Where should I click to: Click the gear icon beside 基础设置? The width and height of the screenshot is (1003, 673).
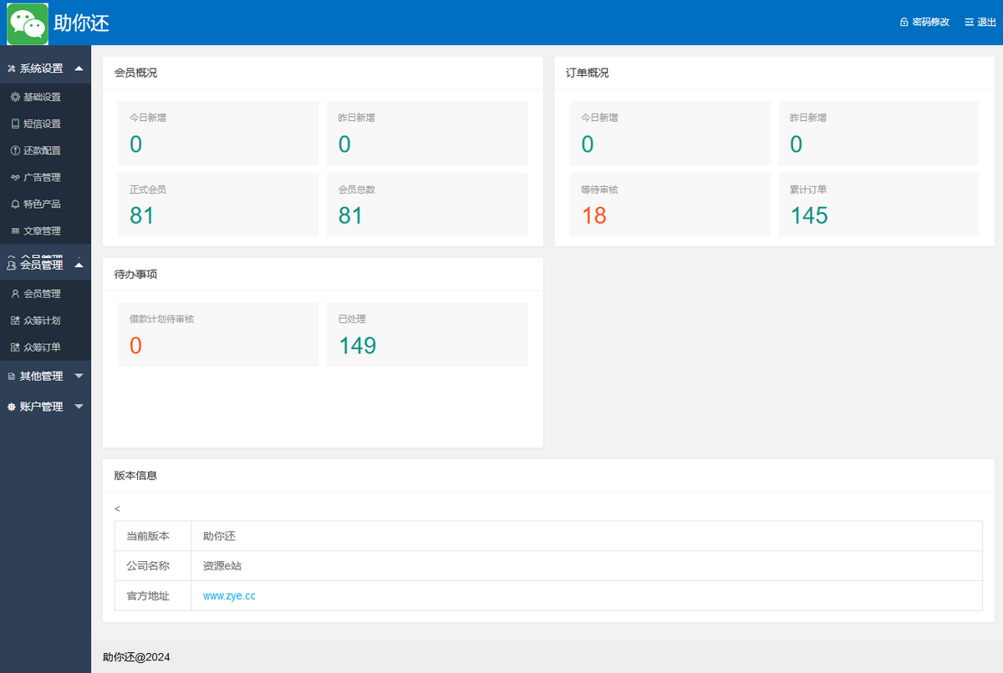click(15, 97)
